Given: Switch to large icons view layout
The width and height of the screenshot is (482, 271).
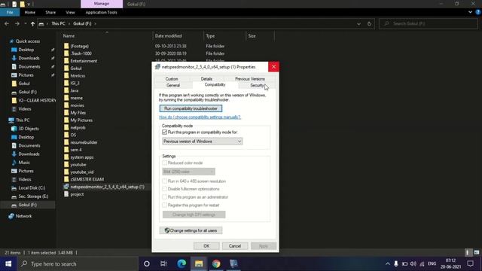Looking at the screenshot, I should (477, 252).
